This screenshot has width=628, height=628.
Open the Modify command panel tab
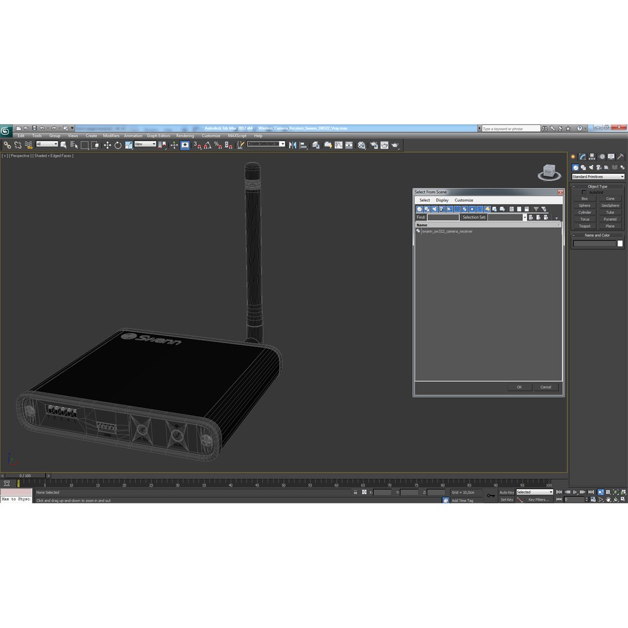(582, 156)
